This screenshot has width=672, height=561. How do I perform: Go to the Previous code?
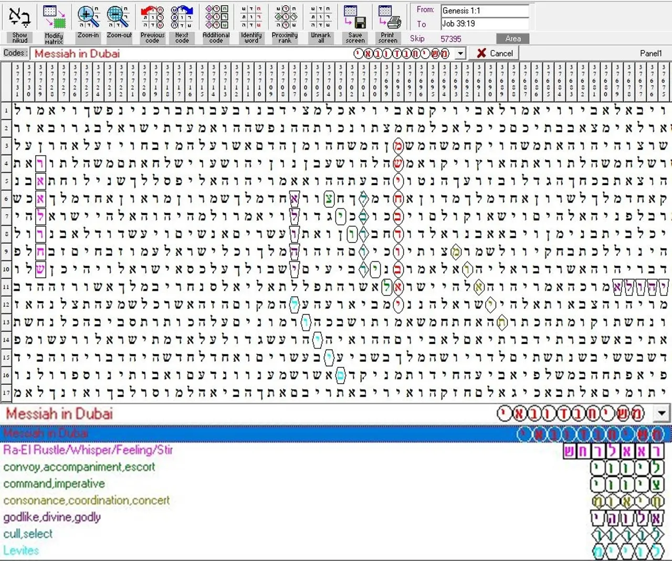pyautogui.click(x=152, y=23)
